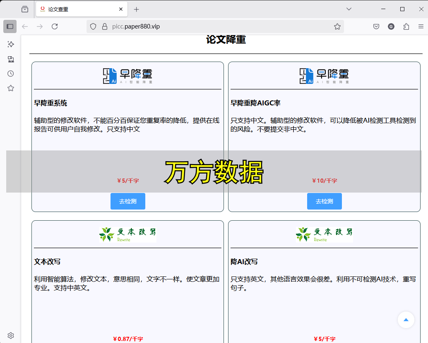Click the 早降重降AIGC率 description paragraph
The image size is (428, 343).
click(323, 125)
